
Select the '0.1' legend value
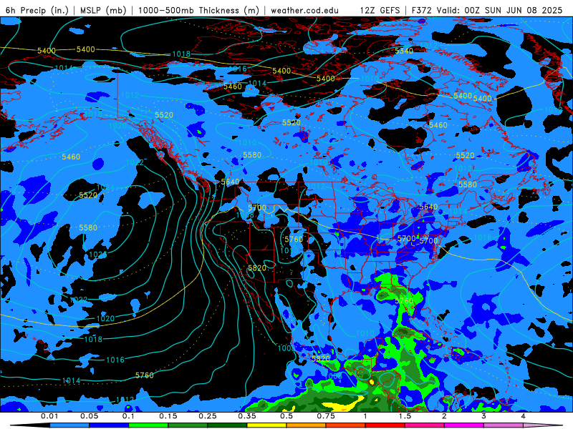(128, 416)
